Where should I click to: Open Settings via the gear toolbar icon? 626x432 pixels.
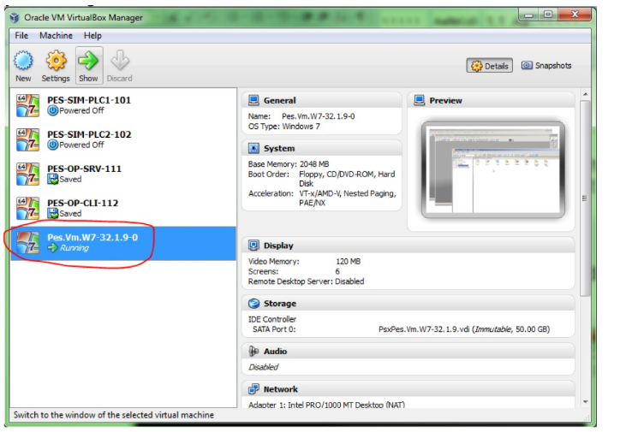coord(56,61)
